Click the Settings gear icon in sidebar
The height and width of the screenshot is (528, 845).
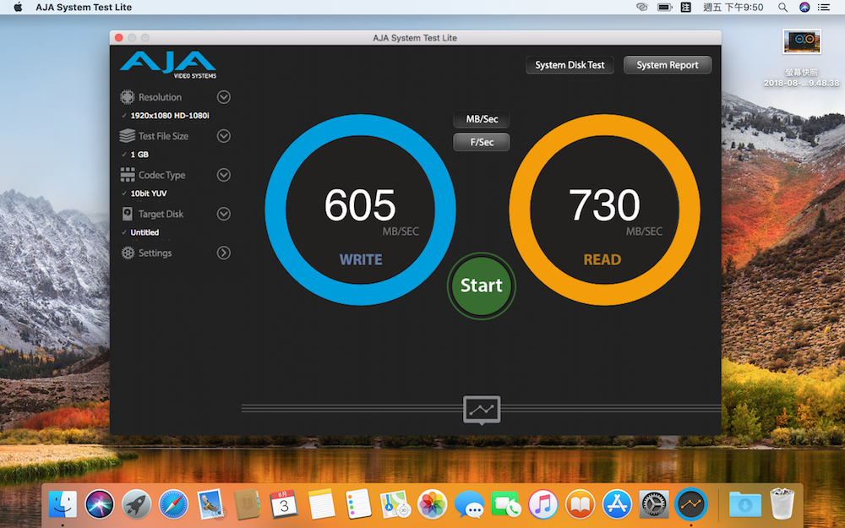(127, 253)
